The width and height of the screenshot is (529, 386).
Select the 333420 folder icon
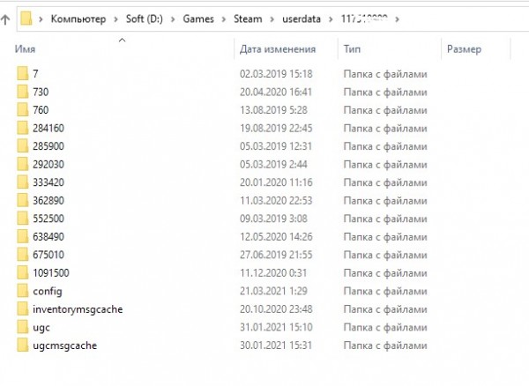tap(23, 182)
